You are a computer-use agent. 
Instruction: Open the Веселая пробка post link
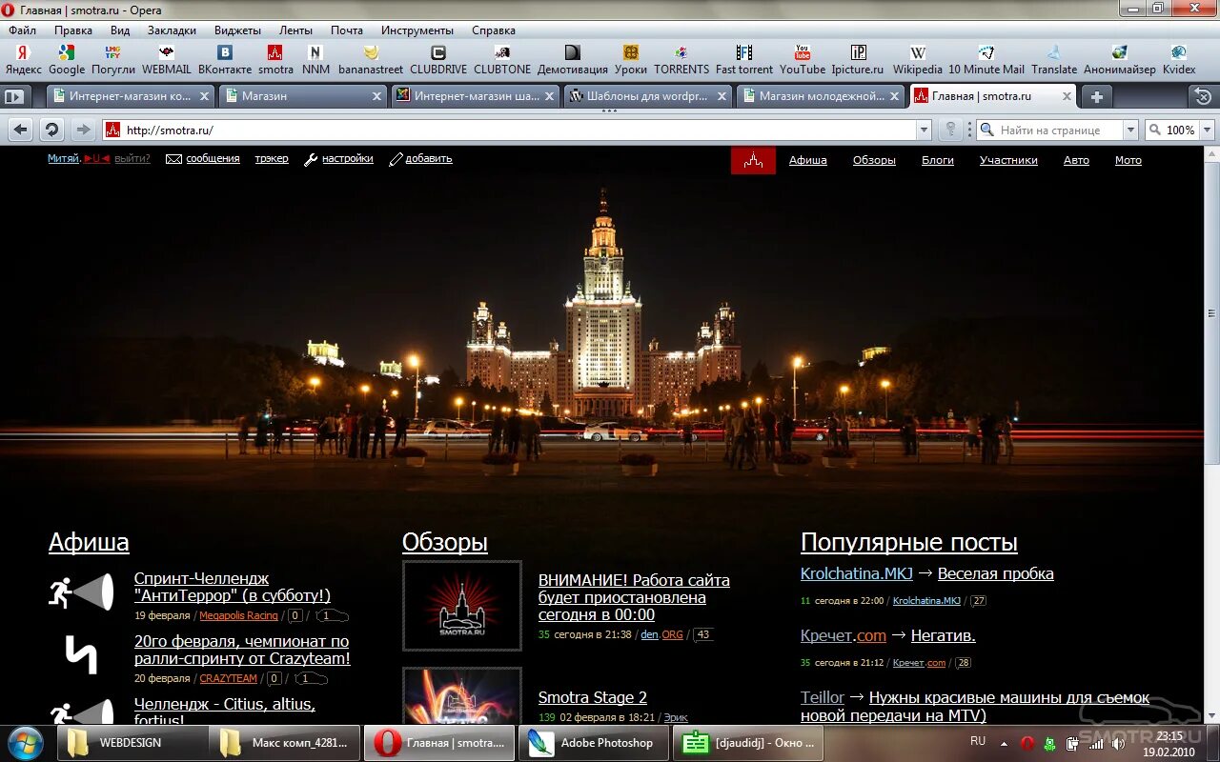coord(996,573)
